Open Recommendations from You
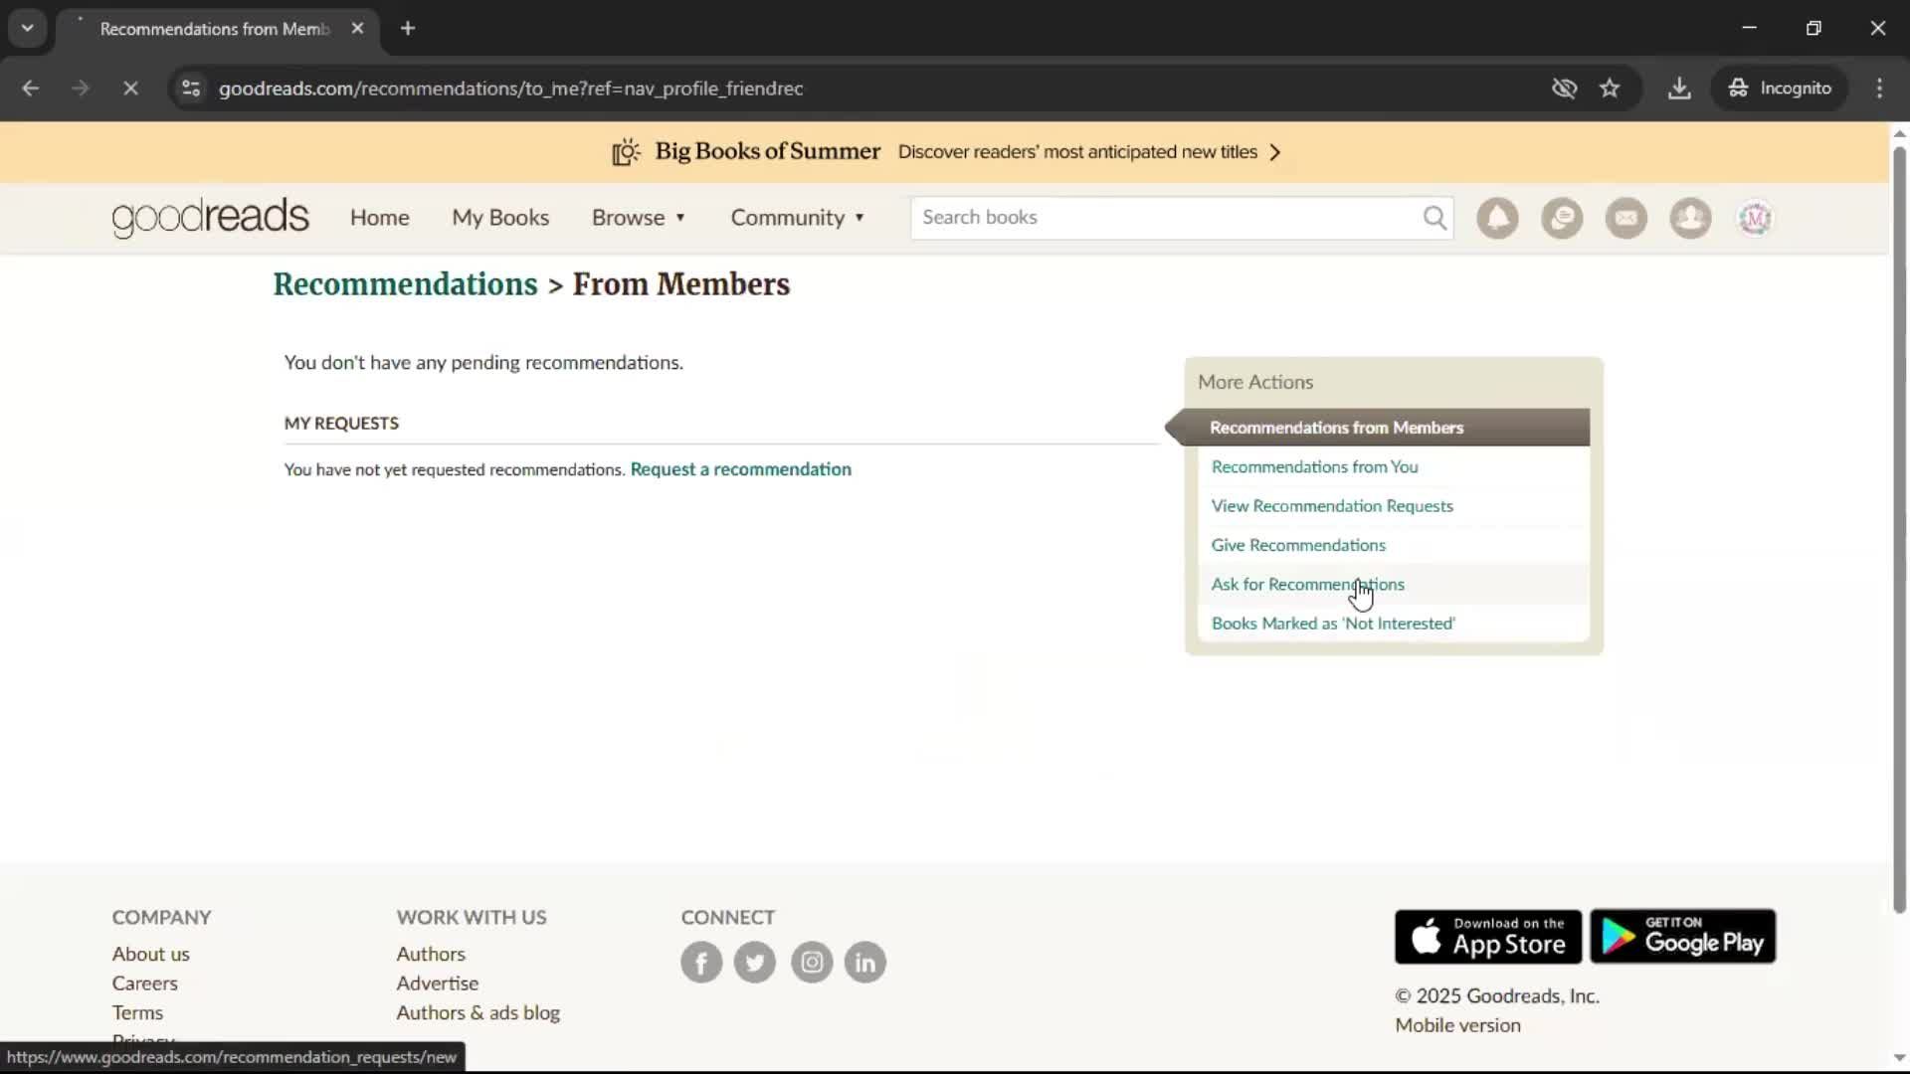Viewport: 1910px width, 1074px height. 1314,466
